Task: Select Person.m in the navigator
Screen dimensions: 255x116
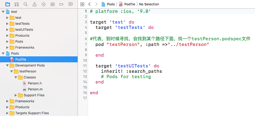Action: tap(35, 89)
